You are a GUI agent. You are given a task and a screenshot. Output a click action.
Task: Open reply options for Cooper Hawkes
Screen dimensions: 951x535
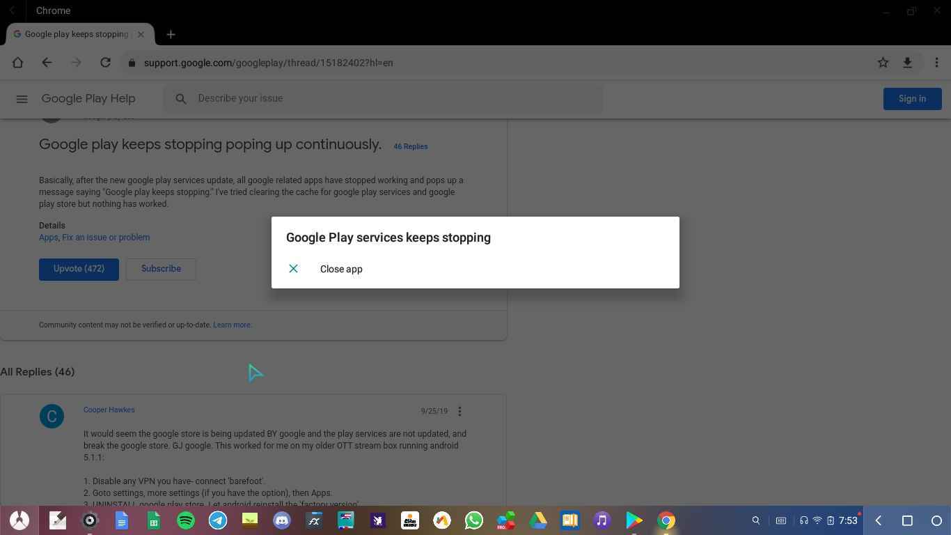(459, 411)
